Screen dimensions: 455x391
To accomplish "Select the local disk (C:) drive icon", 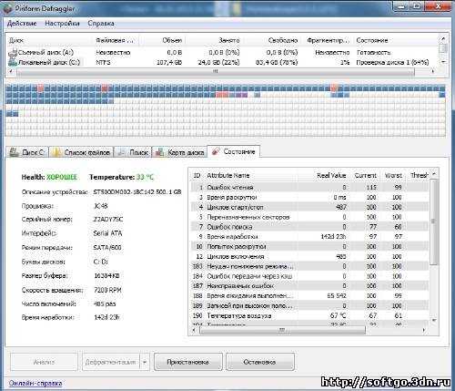I will coord(13,62).
